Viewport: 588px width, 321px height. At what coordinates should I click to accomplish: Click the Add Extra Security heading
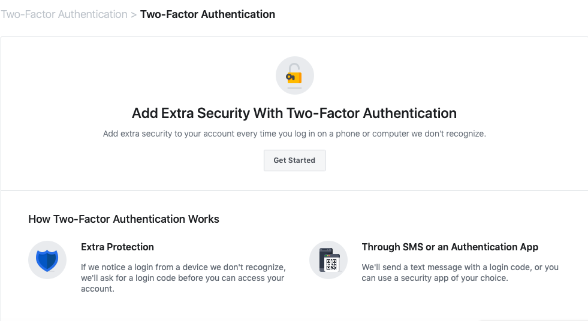point(294,113)
